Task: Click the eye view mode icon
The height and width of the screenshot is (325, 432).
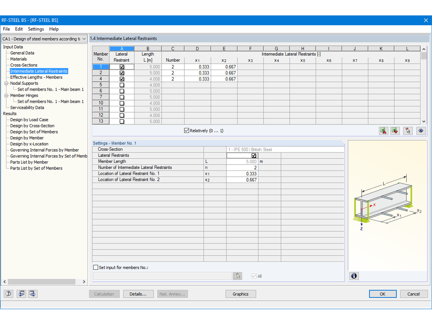Action: pyautogui.click(x=421, y=130)
